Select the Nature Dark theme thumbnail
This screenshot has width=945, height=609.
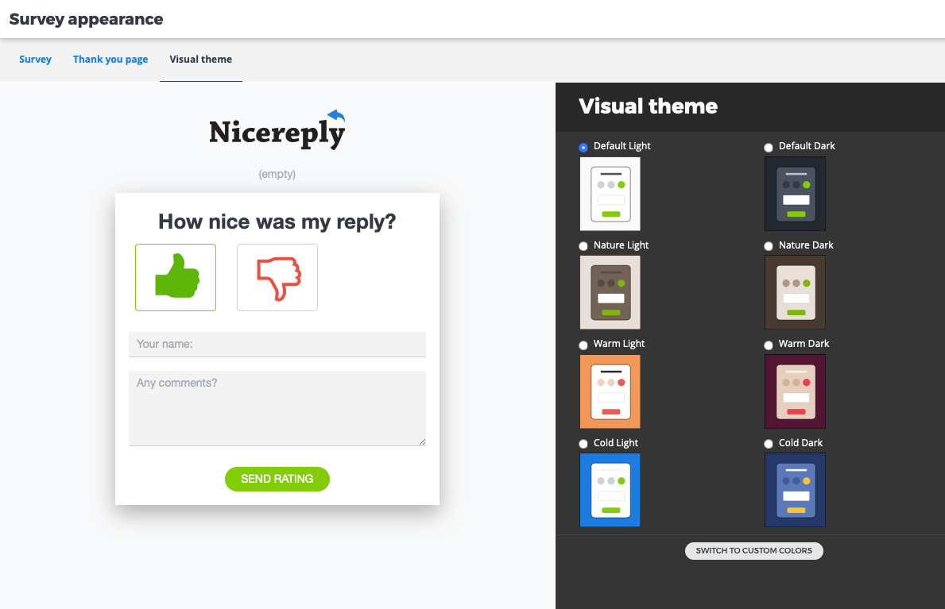[x=795, y=292]
